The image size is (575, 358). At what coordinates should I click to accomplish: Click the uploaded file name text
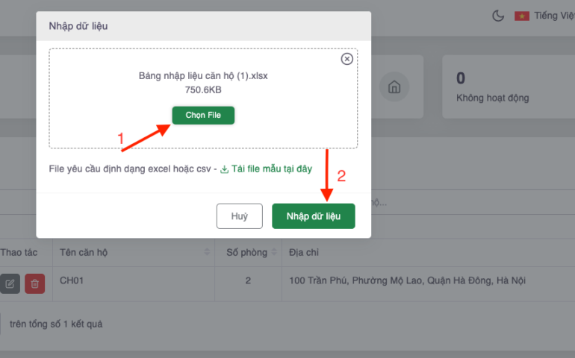203,76
